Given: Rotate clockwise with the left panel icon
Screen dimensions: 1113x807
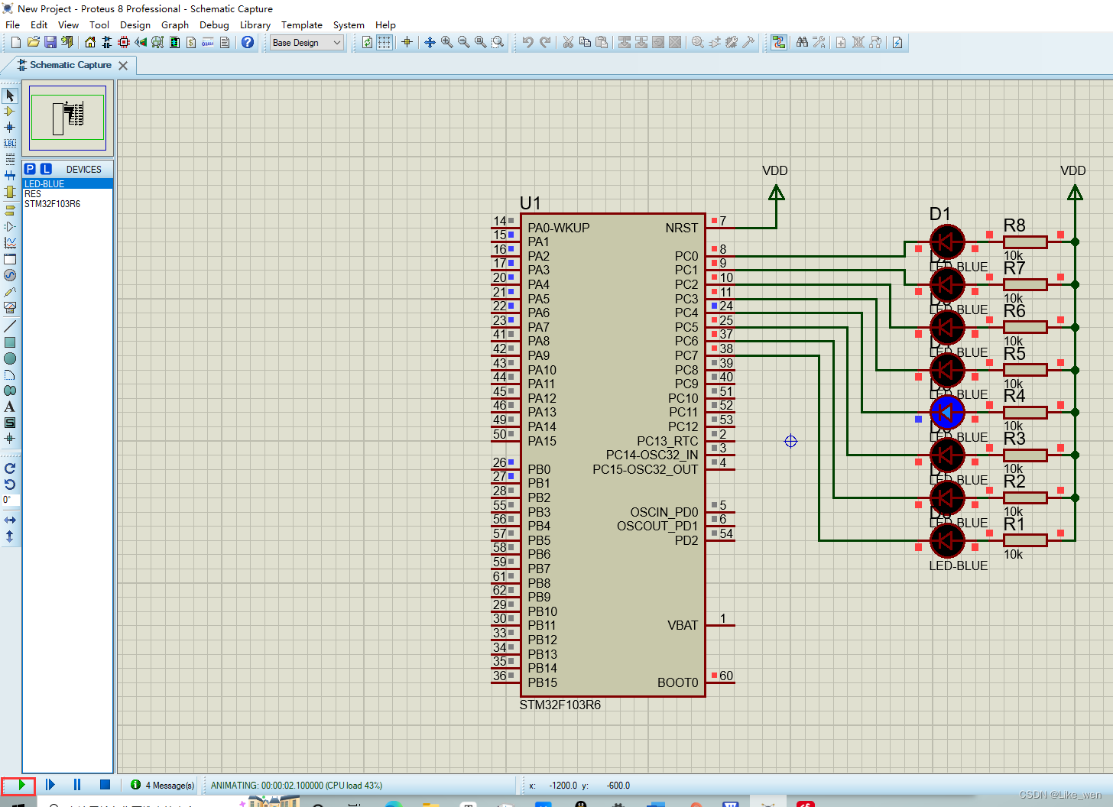Looking at the screenshot, I should [x=10, y=468].
